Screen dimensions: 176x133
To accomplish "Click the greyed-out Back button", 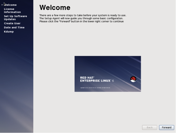I will tap(150, 127).
